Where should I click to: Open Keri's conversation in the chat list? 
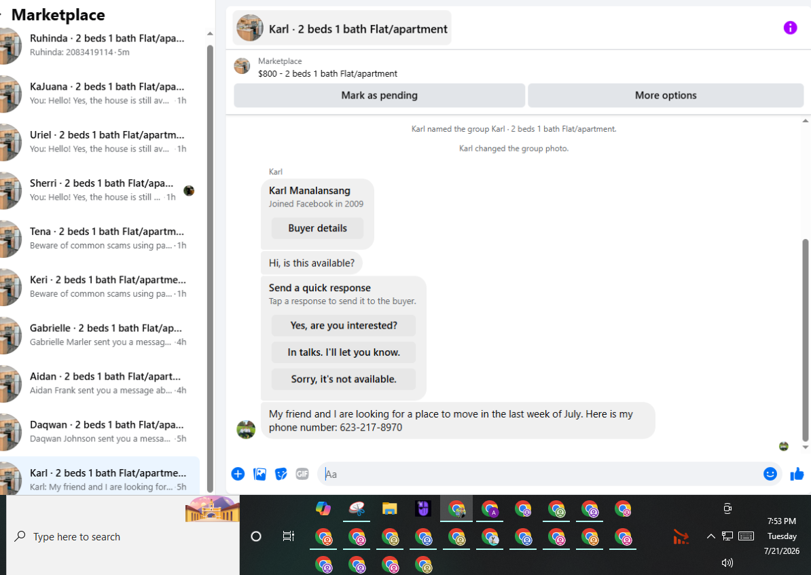pyautogui.click(x=100, y=286)
